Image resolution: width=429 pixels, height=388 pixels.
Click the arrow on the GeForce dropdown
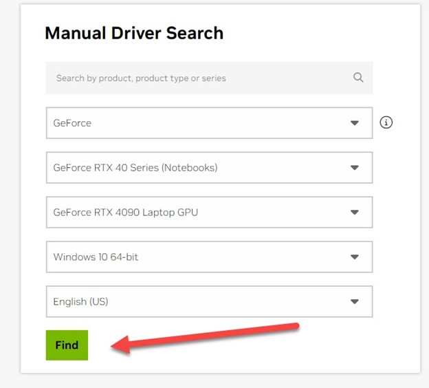coord(355,123)
